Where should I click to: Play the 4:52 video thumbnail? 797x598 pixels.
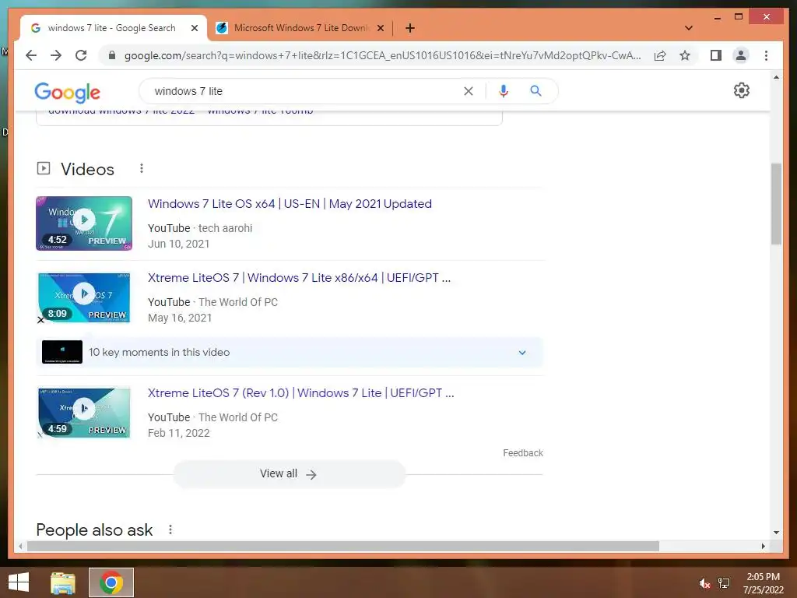pyautogui.click(x=84, y=223)
